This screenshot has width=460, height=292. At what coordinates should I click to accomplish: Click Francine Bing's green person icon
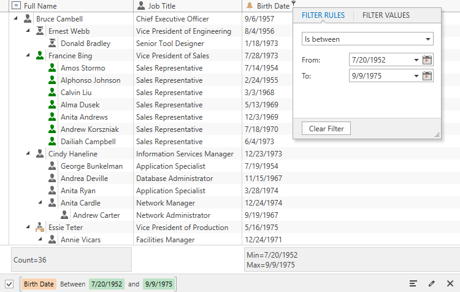coord(40,55)
